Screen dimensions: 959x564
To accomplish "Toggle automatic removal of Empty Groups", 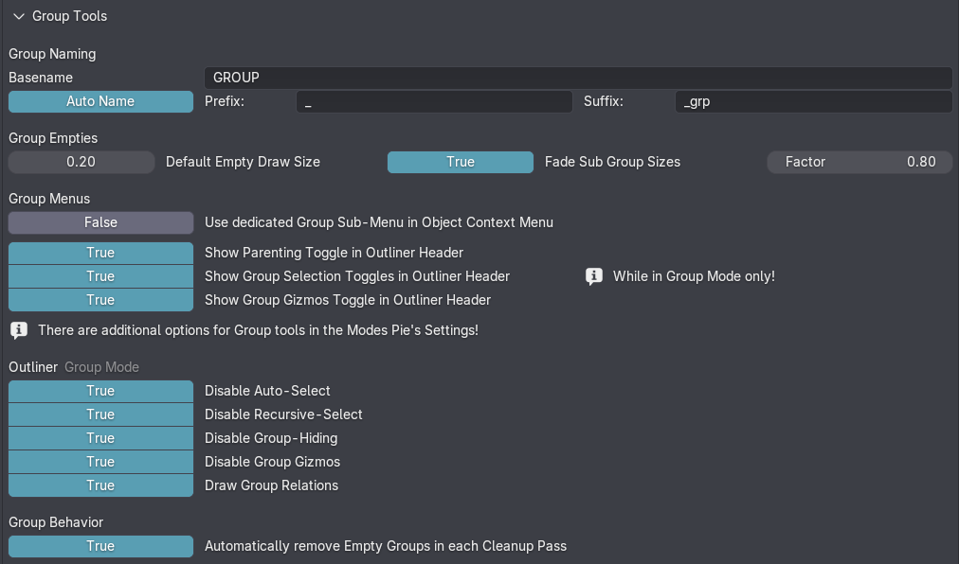I will [x=100, y=546].
